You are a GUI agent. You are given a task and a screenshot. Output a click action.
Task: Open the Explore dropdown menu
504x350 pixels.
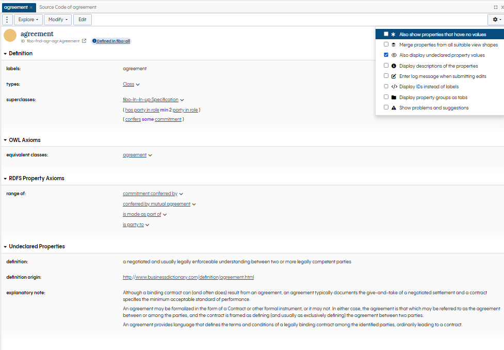[x=28, y=20]
